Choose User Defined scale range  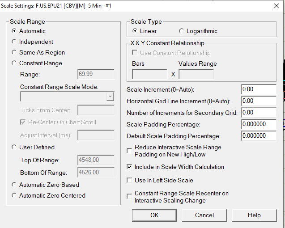tap(15, 147)
